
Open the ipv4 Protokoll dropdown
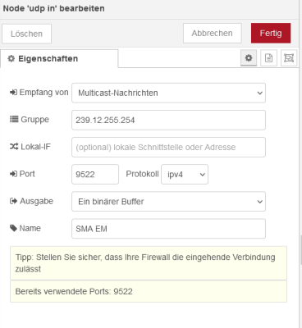pos(185,174)
